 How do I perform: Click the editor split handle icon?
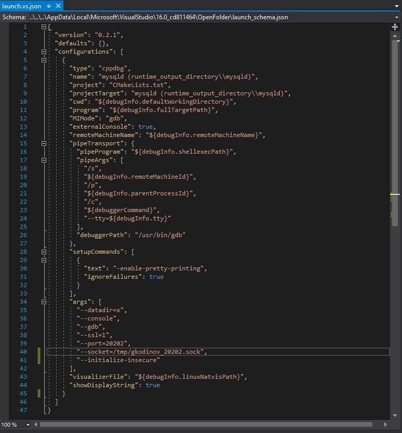[395, 27]
